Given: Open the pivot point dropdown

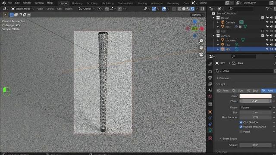Looking at the screenshot, I should 100,9.
